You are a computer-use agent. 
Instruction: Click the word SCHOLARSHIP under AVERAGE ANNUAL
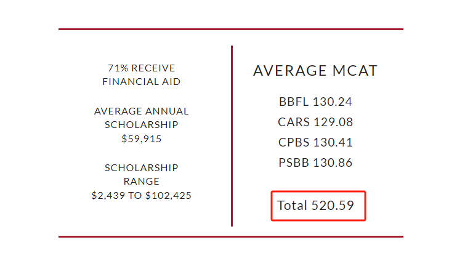[142, 125]
